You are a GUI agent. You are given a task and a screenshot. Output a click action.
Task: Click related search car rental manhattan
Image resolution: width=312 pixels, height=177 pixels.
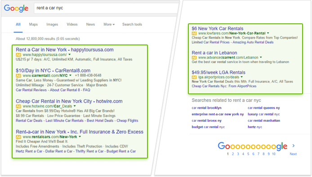[264, 120]
